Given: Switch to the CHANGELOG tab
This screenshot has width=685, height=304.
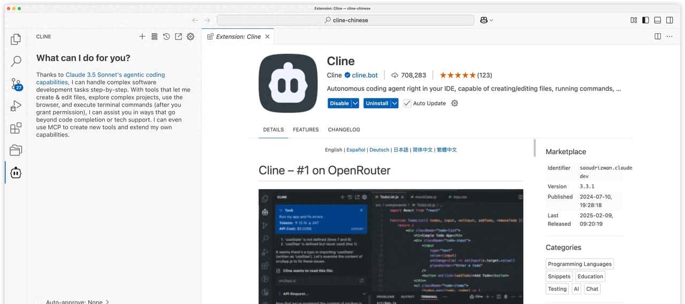Looking at the screenshot, I should pyautogui.click(x=344, y=130).
